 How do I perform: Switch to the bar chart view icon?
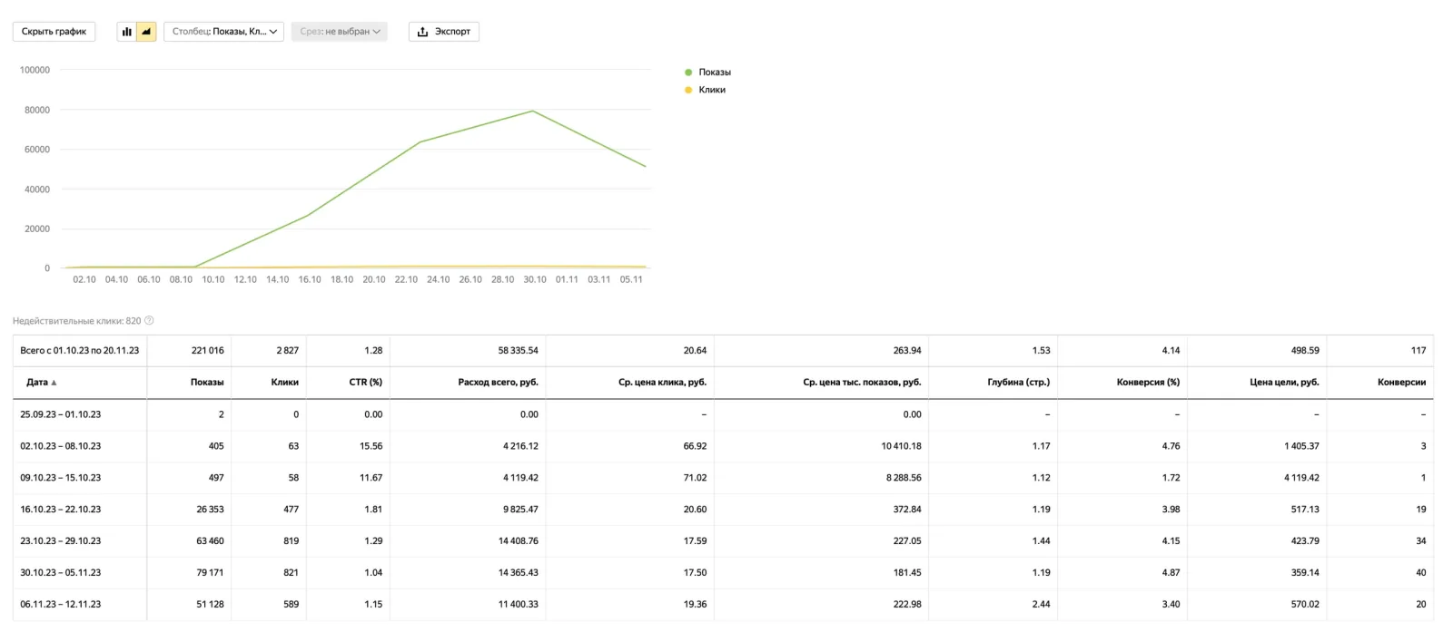tap(126, 32)
